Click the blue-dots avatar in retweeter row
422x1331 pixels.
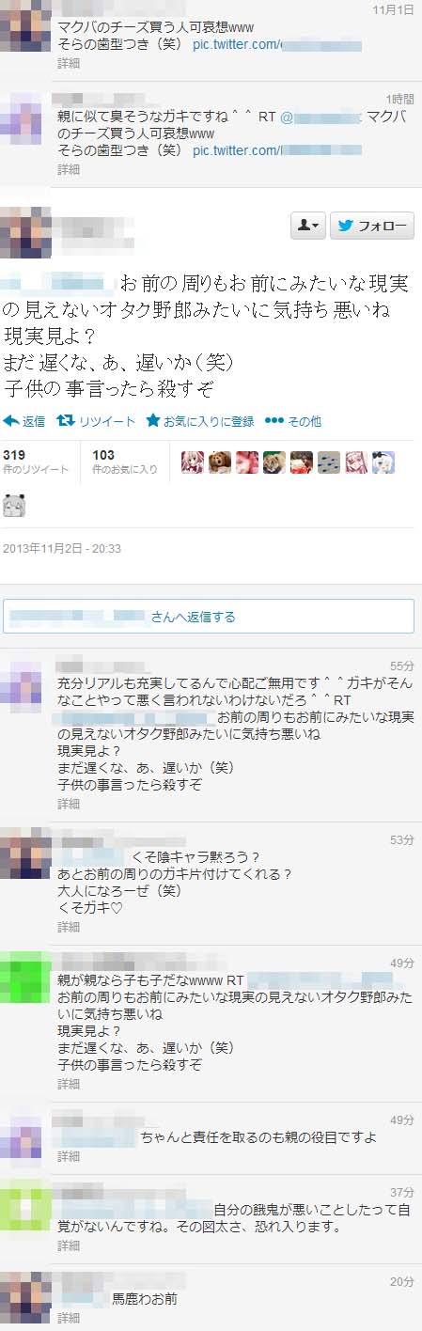329,462
